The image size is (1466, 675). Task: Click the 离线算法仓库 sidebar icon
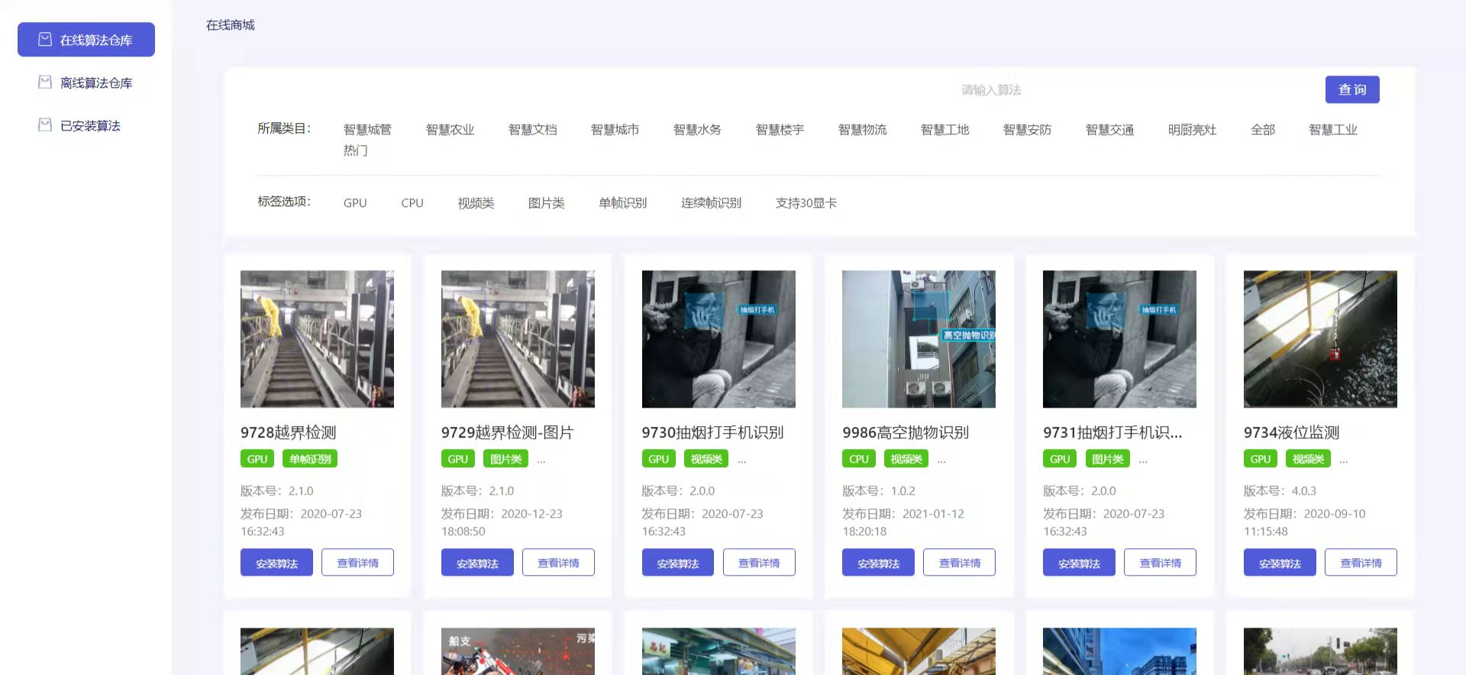[x=45, y=82]
